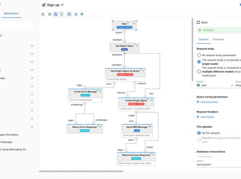Viewport: 241px width, 179px height.
Task: Collapse the Get Single Object by Query node
Action: point(143,71)
